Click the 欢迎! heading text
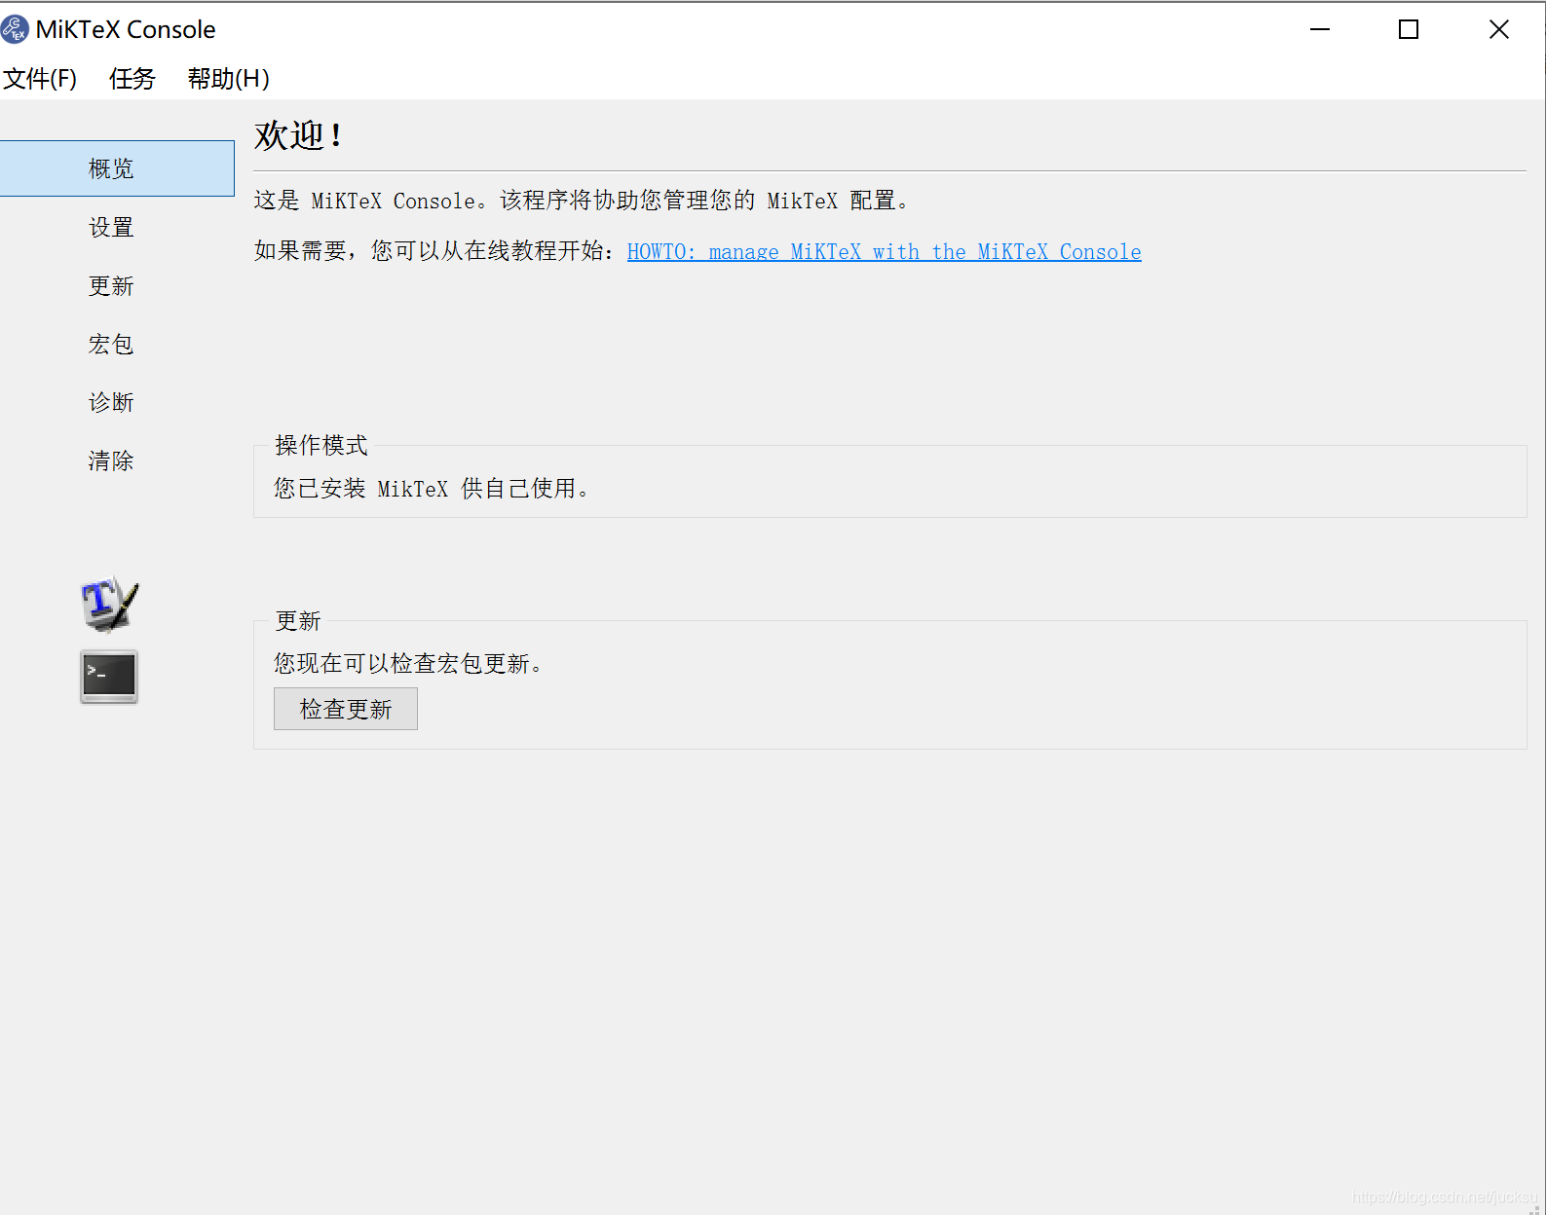This screenshot has height=1215, width=1546. point(298,135)
